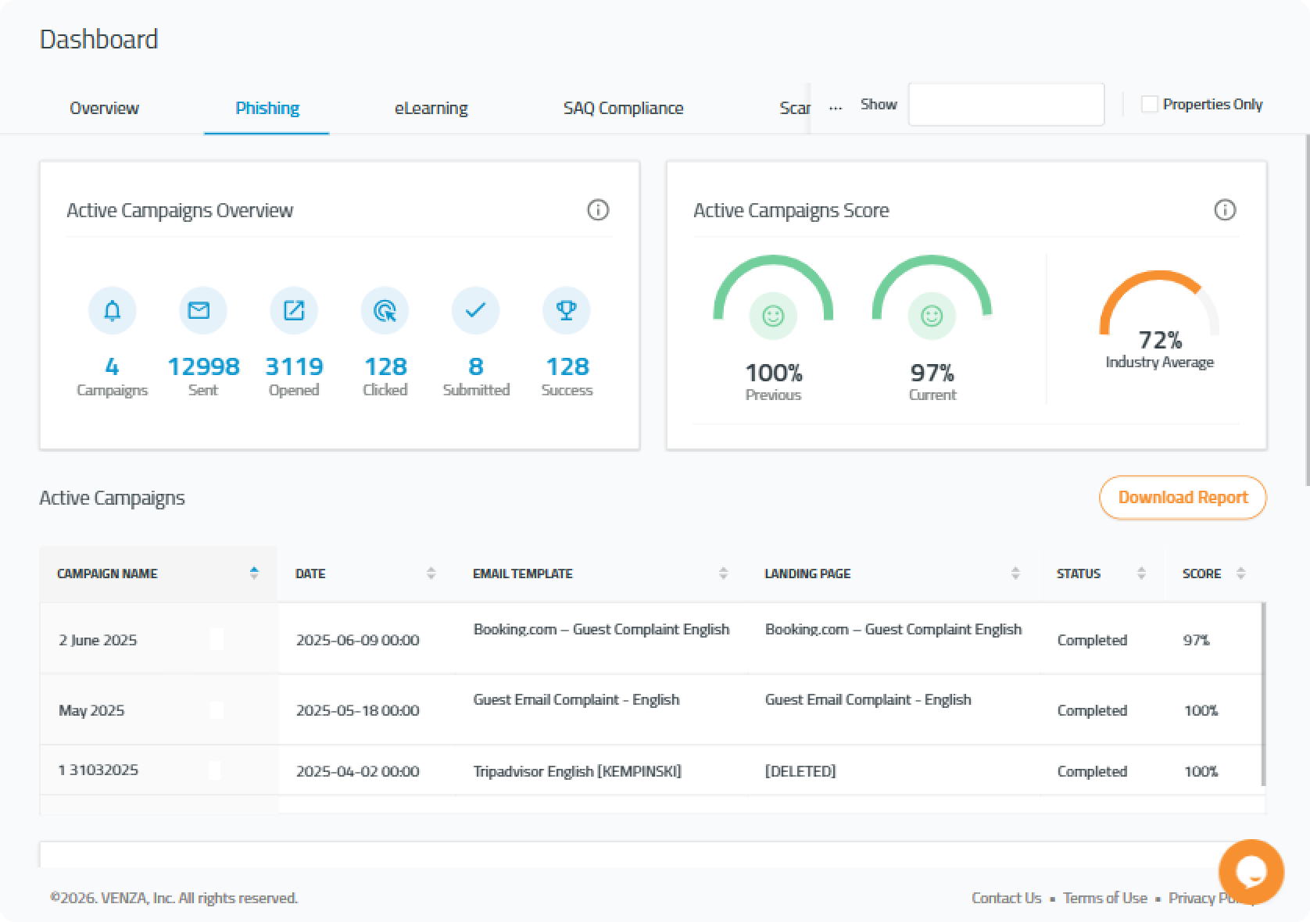Click the Opened external-link icon

click(294, 310)
